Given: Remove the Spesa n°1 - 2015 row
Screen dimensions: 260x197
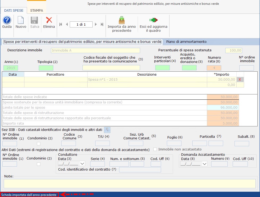Looking at the screenshot, I should [x=240, y=80].
